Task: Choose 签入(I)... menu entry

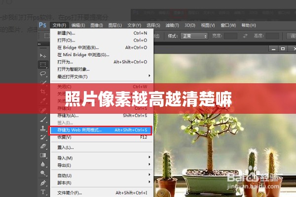Action: 102,123
